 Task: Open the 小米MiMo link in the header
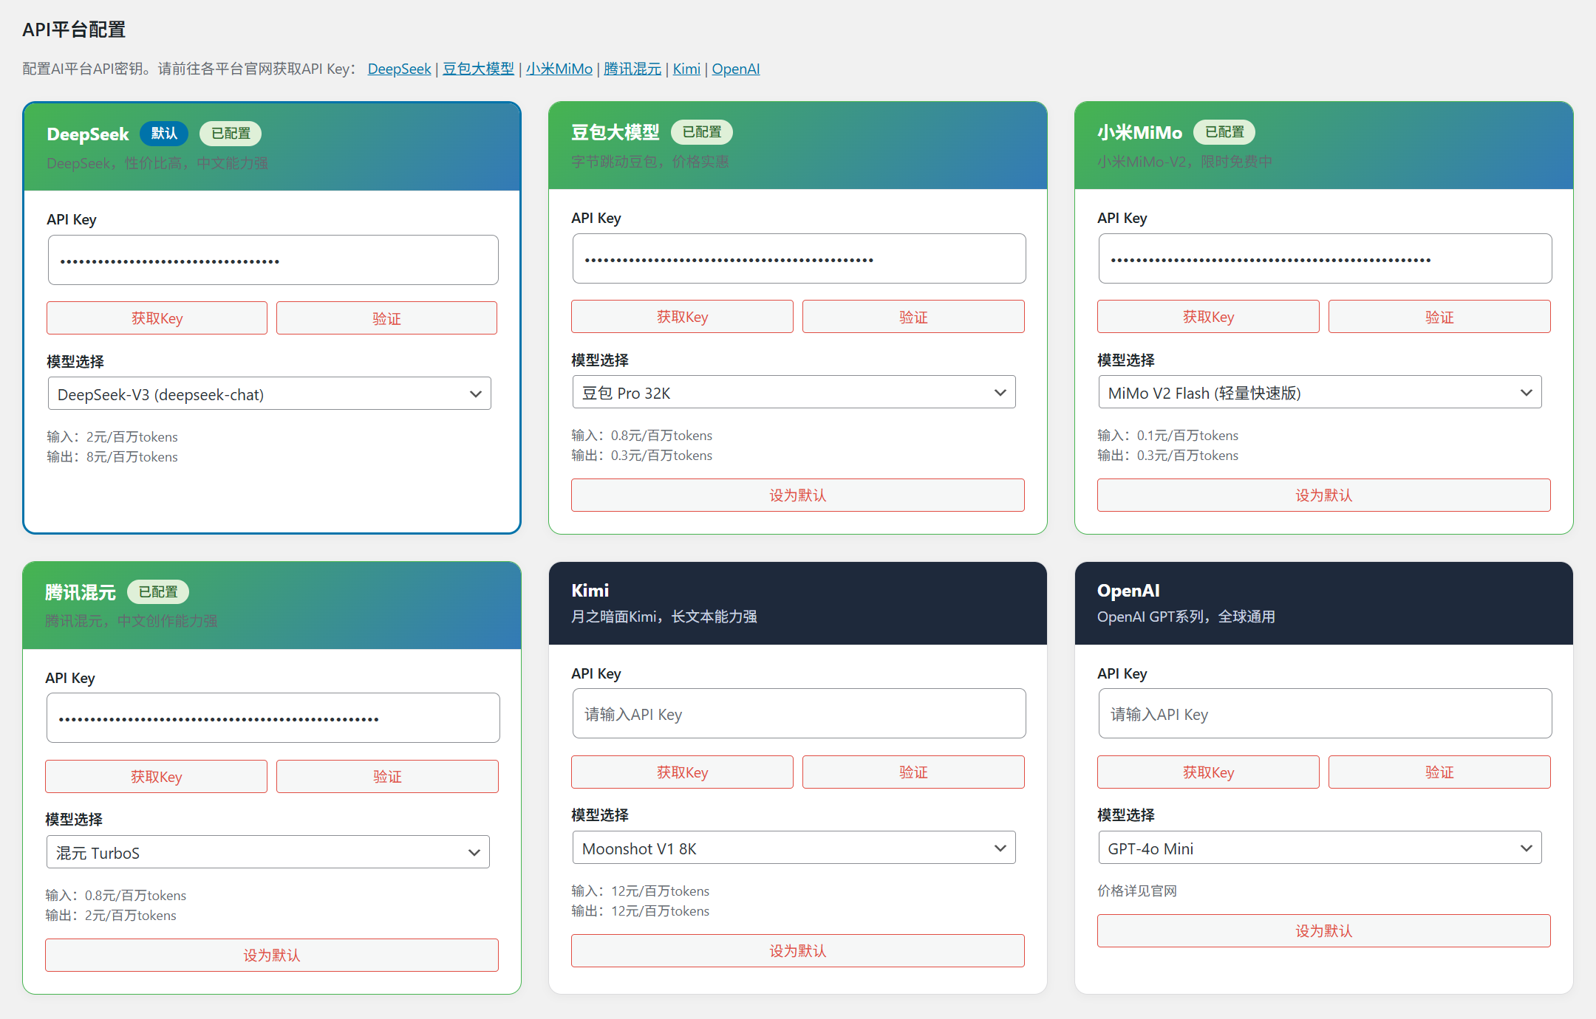pos(559,69)
